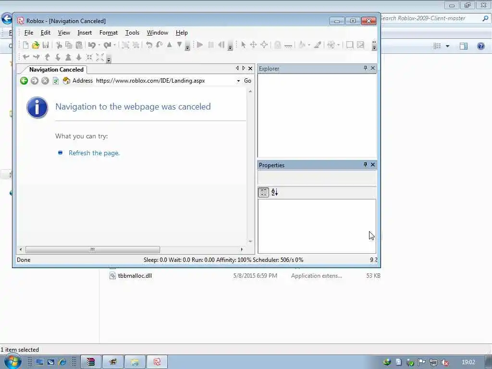Open the Fill Color dropdown arrow
The width and height of the screenshot is (492, 369).
(x=309, y=45)
